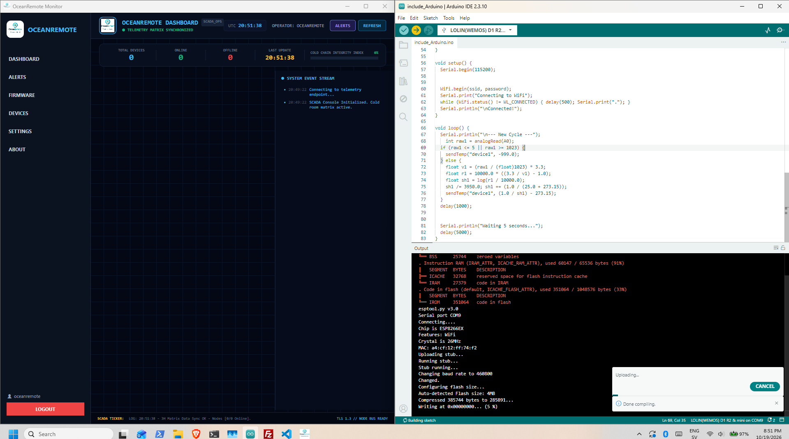
Task: Click the REFRESH button in OceanRemote dashboard
Action: point(372,25)
